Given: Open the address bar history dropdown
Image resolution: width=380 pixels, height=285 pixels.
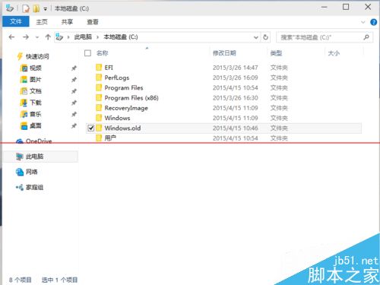Looking at the screenshot, I should [256, 37].
